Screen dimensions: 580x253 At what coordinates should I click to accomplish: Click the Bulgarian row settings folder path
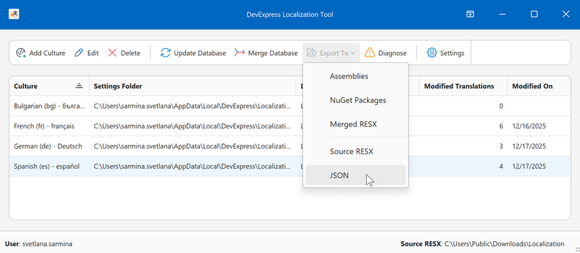192,106
